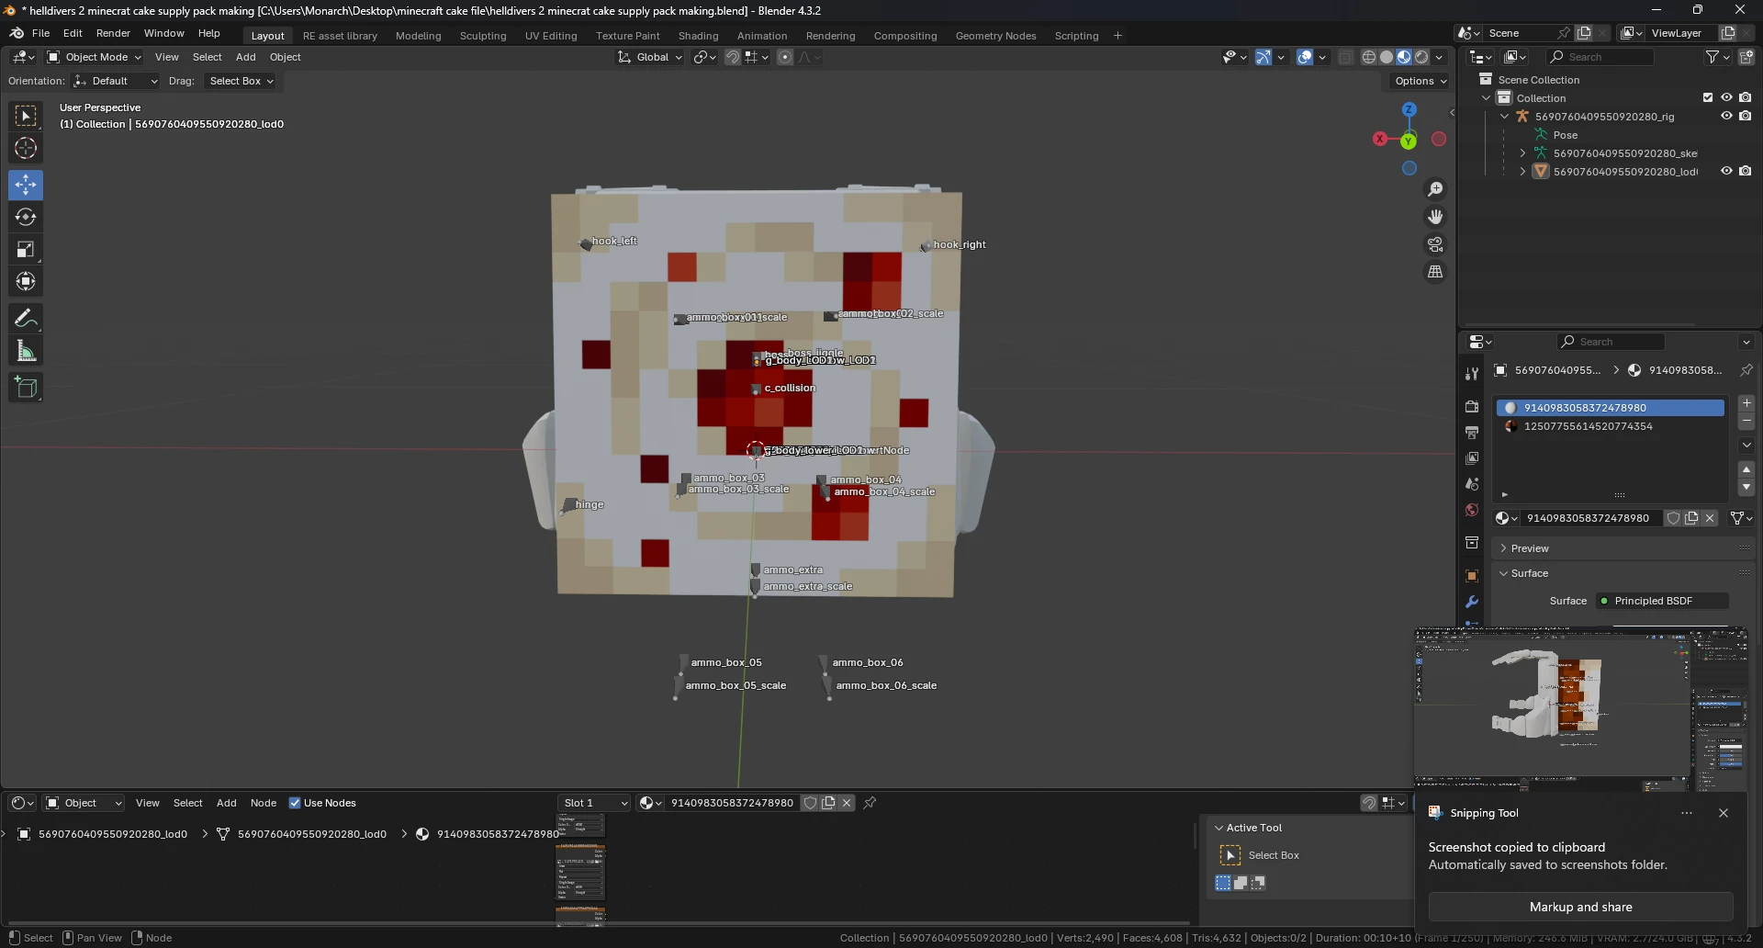Open the Object properties tab
Screen dimensions: 1763x948
pyautogui.click(x=1472, y=576)
